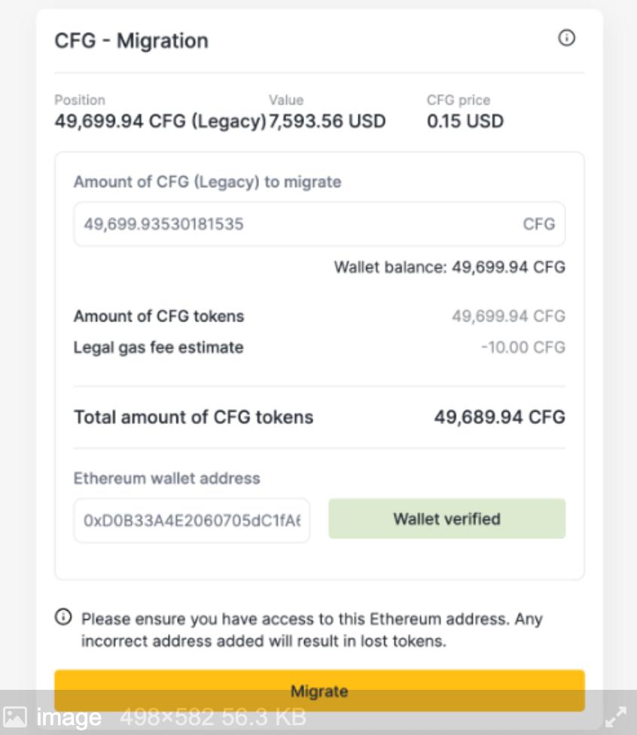Click the CFG unit label inside amount field
Viewport: 637px width, 735px height.
click(x=538, y=224)
